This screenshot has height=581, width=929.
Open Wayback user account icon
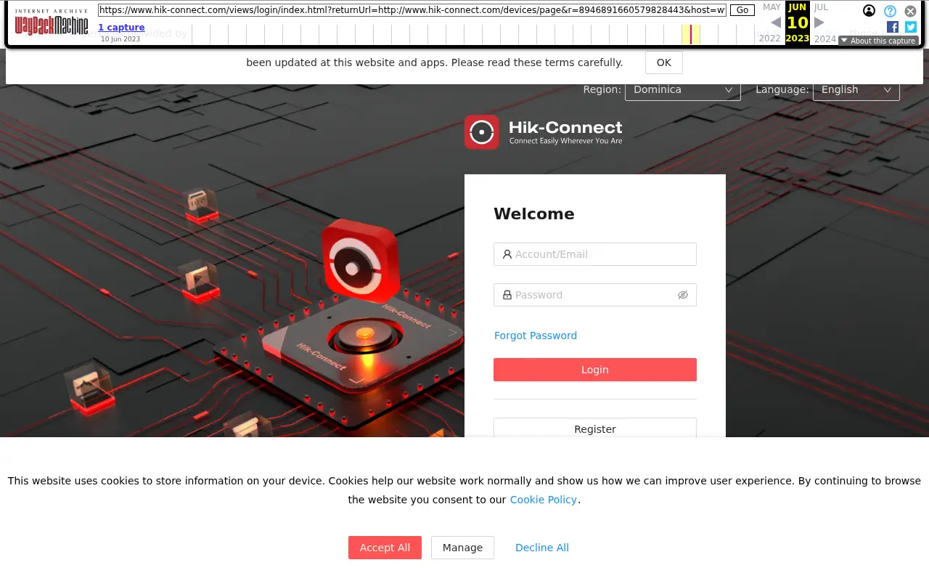click(869, 10)
